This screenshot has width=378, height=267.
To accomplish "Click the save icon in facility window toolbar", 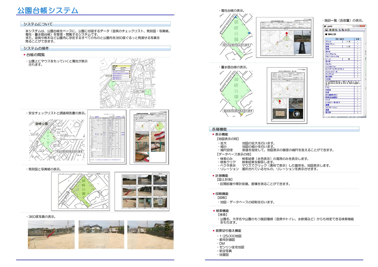I will click(x=326, y=30).
